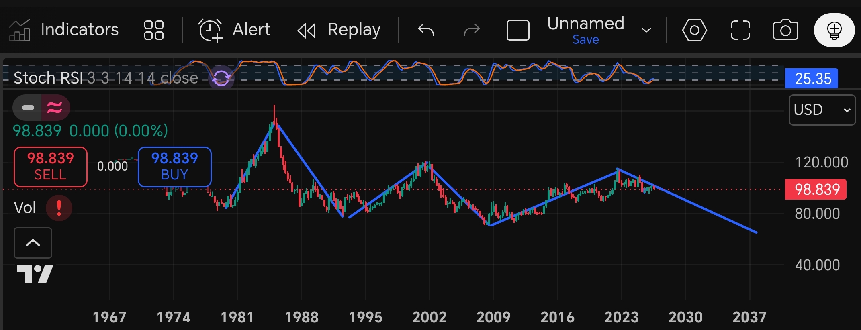The height and width of the screenshot is (330, 861).
Task: Collapse the indicator legend with up chevron
Action: 33,243
